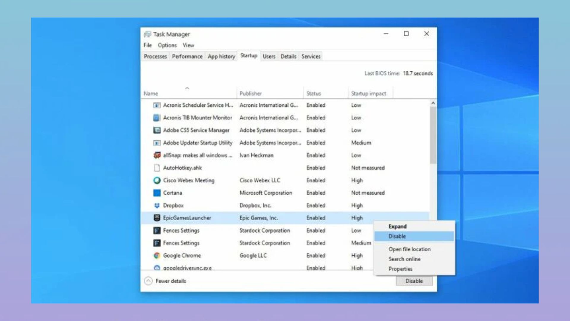This screenshot has height=321, width=570.
Task: Choose Search online in context menu
Action: pyautogui.click(x=414, y=259)
